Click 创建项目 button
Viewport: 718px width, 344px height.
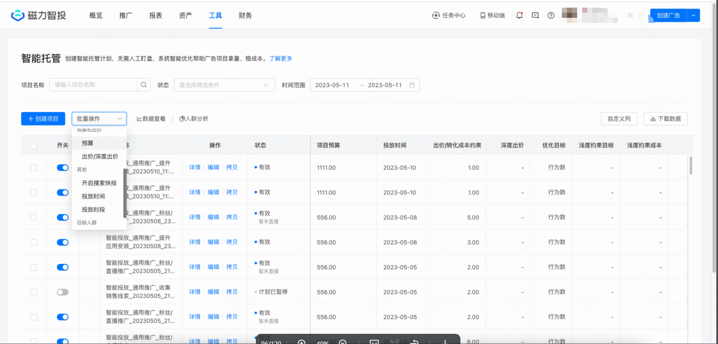pyautogui.click(x=43, y=119)
